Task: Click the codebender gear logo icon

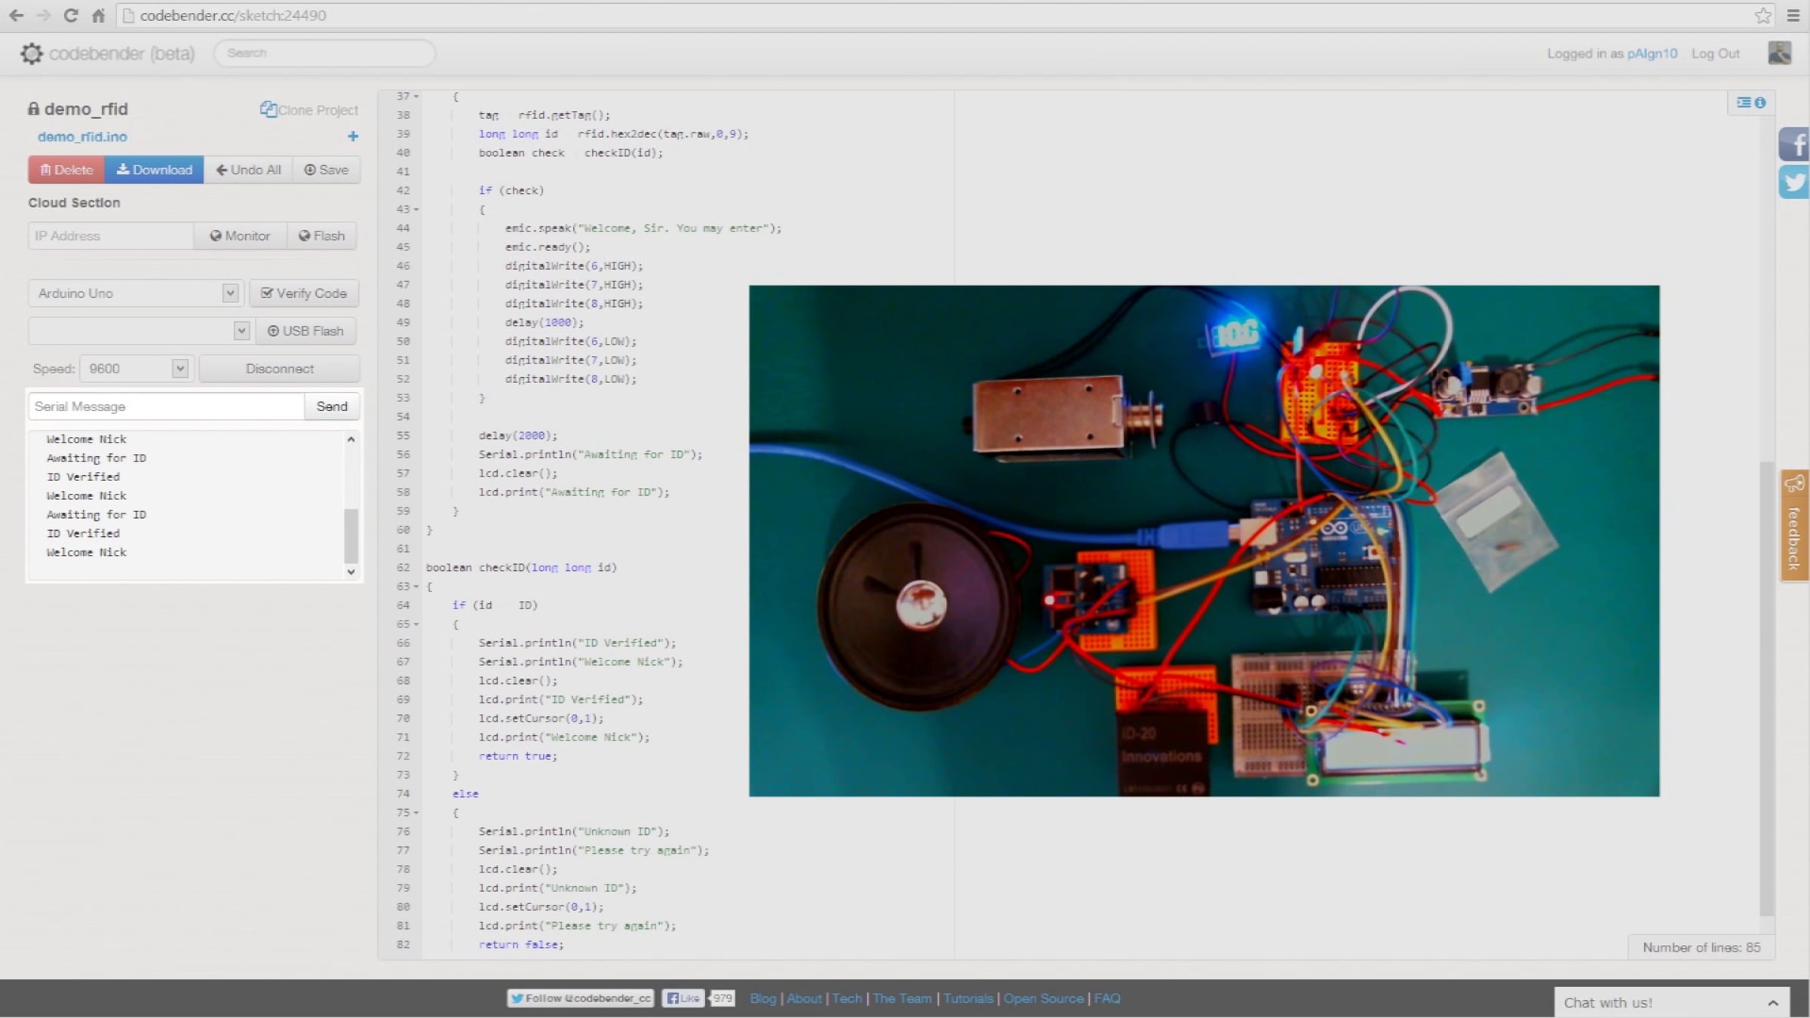Action: [x=31, y=54]
